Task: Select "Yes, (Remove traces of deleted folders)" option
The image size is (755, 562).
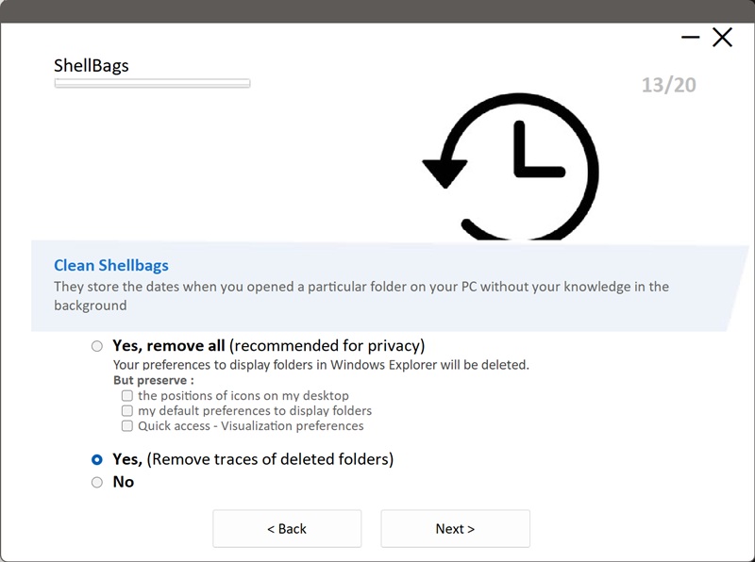Action: click(x=97, y=459)
